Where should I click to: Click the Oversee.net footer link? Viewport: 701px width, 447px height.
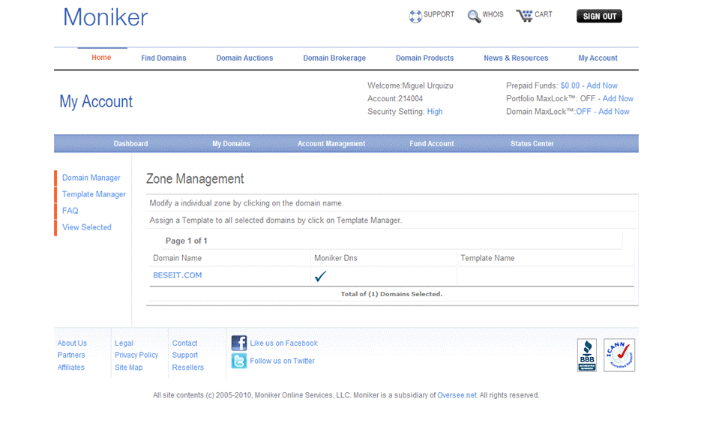(457, 395)
